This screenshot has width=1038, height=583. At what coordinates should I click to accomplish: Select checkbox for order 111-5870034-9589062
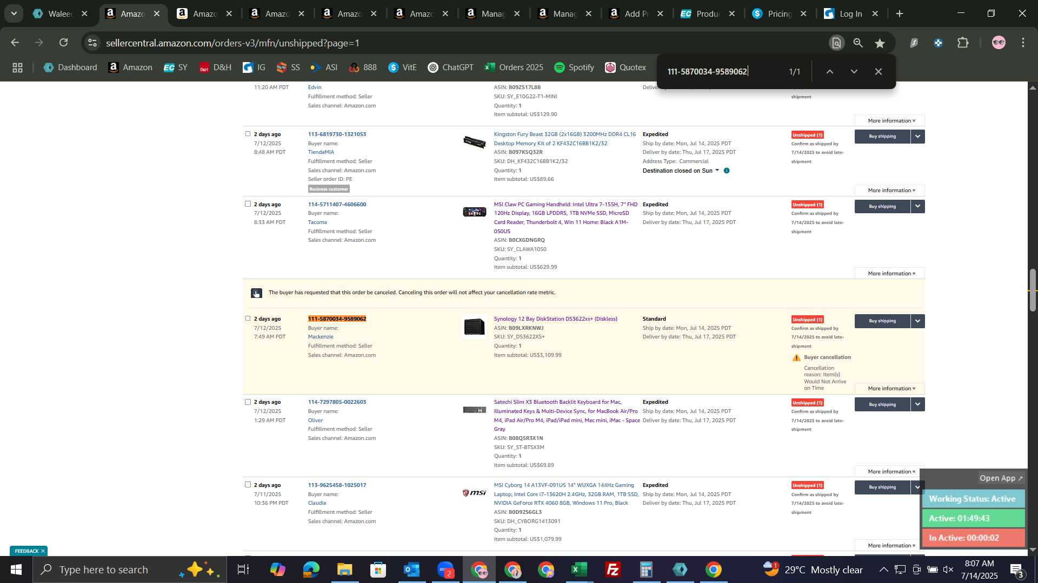(248, 318)
